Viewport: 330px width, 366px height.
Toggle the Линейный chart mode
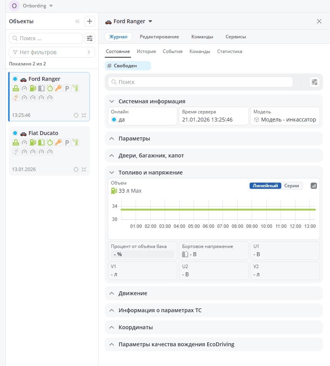click(x=265, y=186)
